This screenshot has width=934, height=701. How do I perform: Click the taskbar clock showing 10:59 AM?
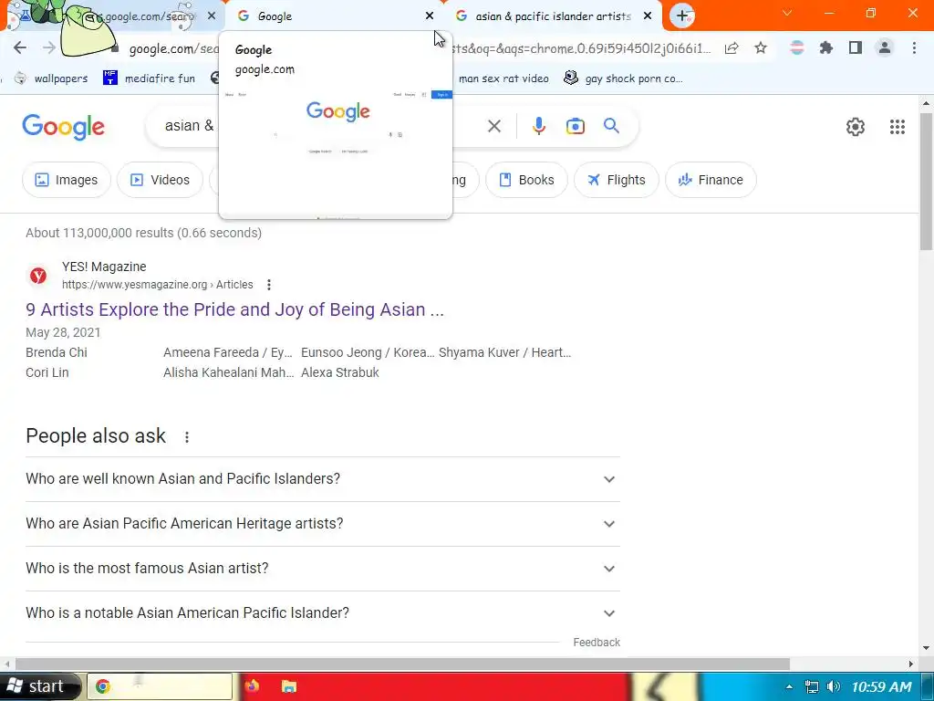coord(881,687)
